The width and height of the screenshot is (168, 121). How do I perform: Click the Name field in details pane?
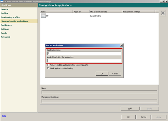[x=99, y=92]
